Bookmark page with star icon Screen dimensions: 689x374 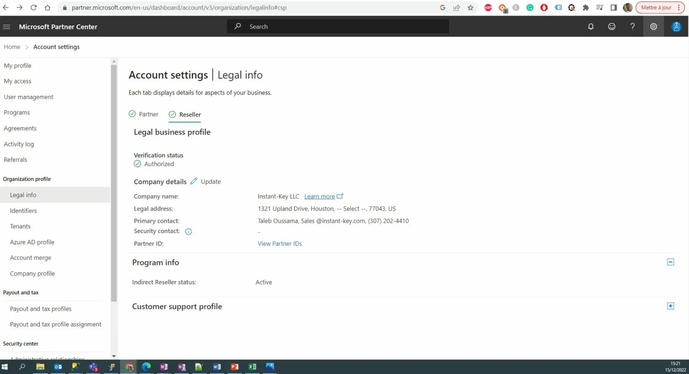[x=470, y=8]
